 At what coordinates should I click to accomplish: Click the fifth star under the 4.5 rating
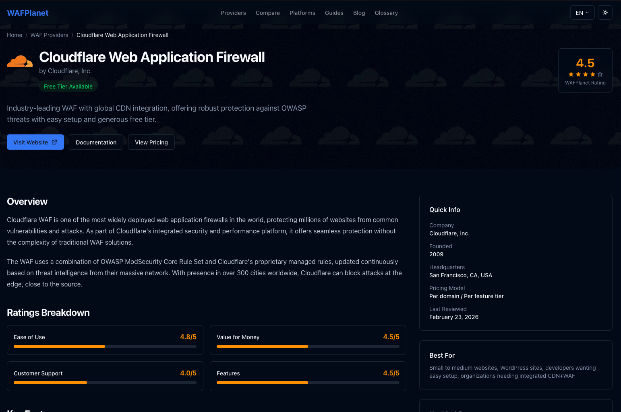[x=600, y=74]
